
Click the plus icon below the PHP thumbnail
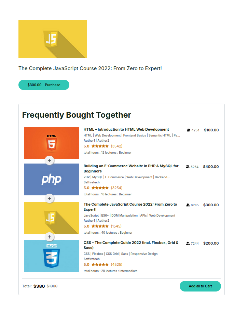(x=50, y=198)
